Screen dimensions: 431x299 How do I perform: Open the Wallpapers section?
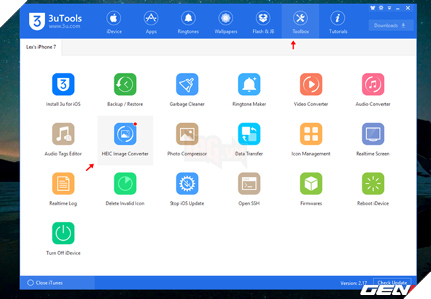click(x=226, y=22)
